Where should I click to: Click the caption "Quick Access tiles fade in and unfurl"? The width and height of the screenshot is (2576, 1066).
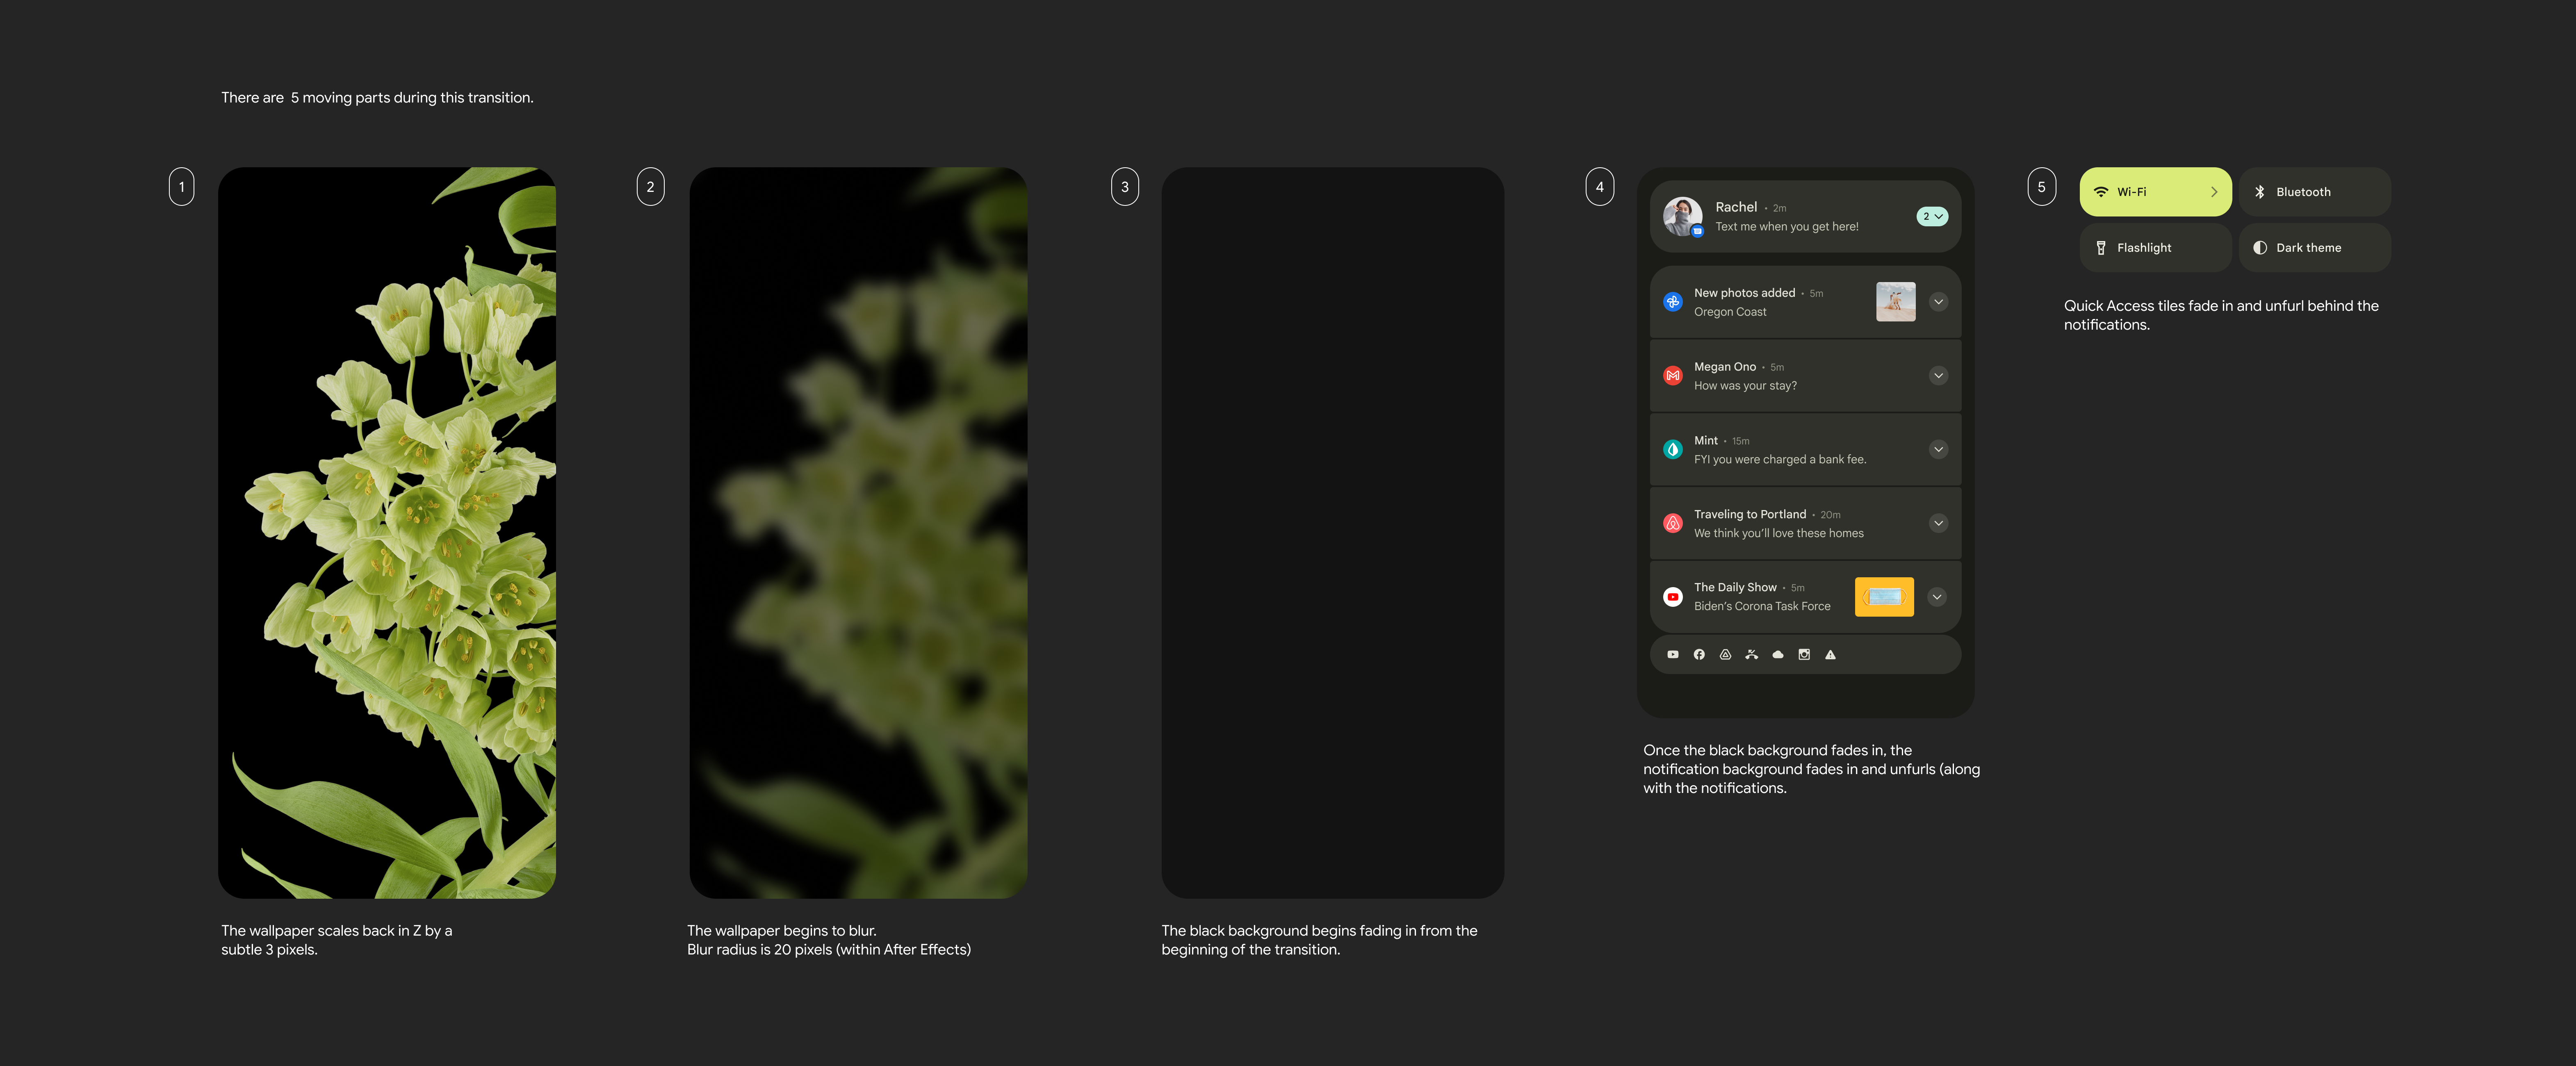pyautogui.click(x=2221, y=315)
